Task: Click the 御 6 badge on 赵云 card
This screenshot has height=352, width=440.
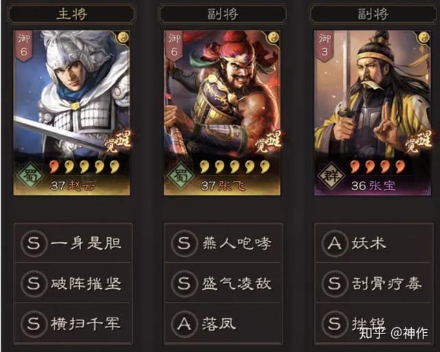Action: point(24,45)
